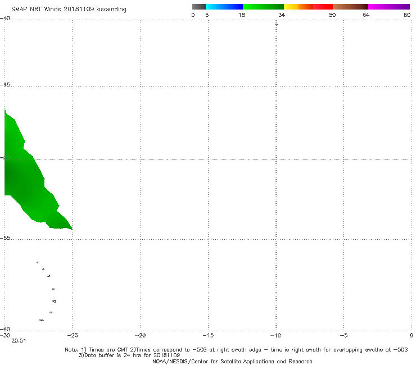Click the gray segment of the color bar
Viewport: 416px width, 365px height.
(x=199, y=7)
